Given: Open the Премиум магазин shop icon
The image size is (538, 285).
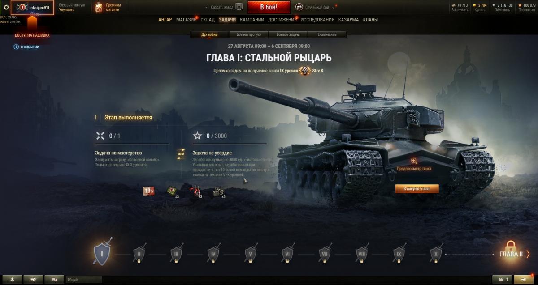Looking at the screenshot, I should pos(99,7).
